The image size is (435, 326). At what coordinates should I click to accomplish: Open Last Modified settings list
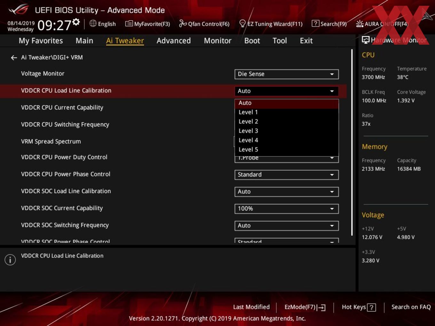pyautogui.click(x=251, y=307)
